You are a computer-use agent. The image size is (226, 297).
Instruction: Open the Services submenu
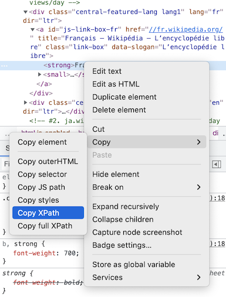tap(147, 277)
